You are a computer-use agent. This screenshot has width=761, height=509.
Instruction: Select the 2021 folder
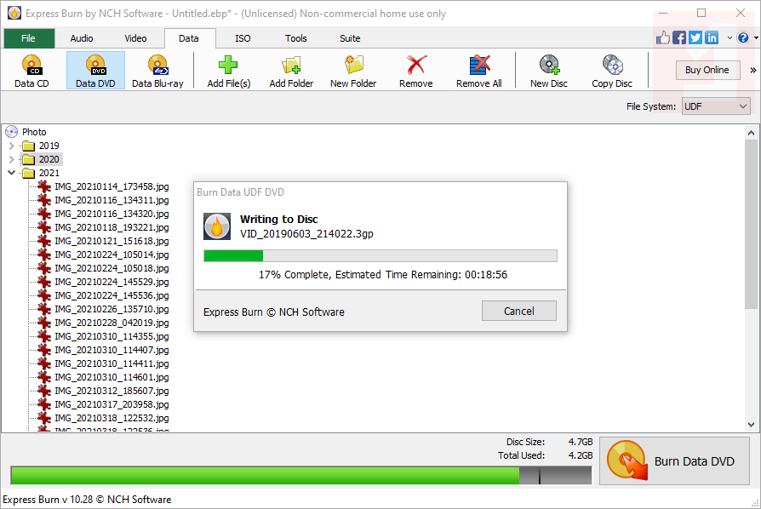(49, 173)
